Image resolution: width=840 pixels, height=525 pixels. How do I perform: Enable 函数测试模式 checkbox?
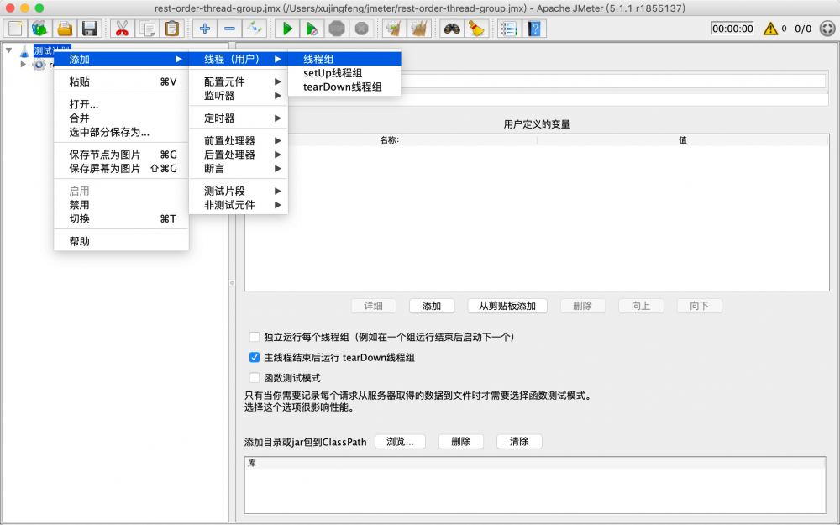point(255,377)
